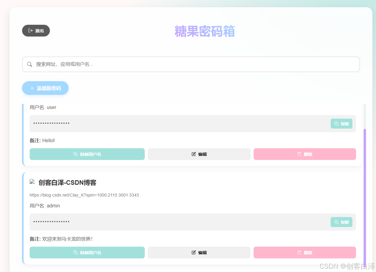Click the pencil icon on the CSDN card's 编辑 button

pyautogui.click(x=193, y=252)
